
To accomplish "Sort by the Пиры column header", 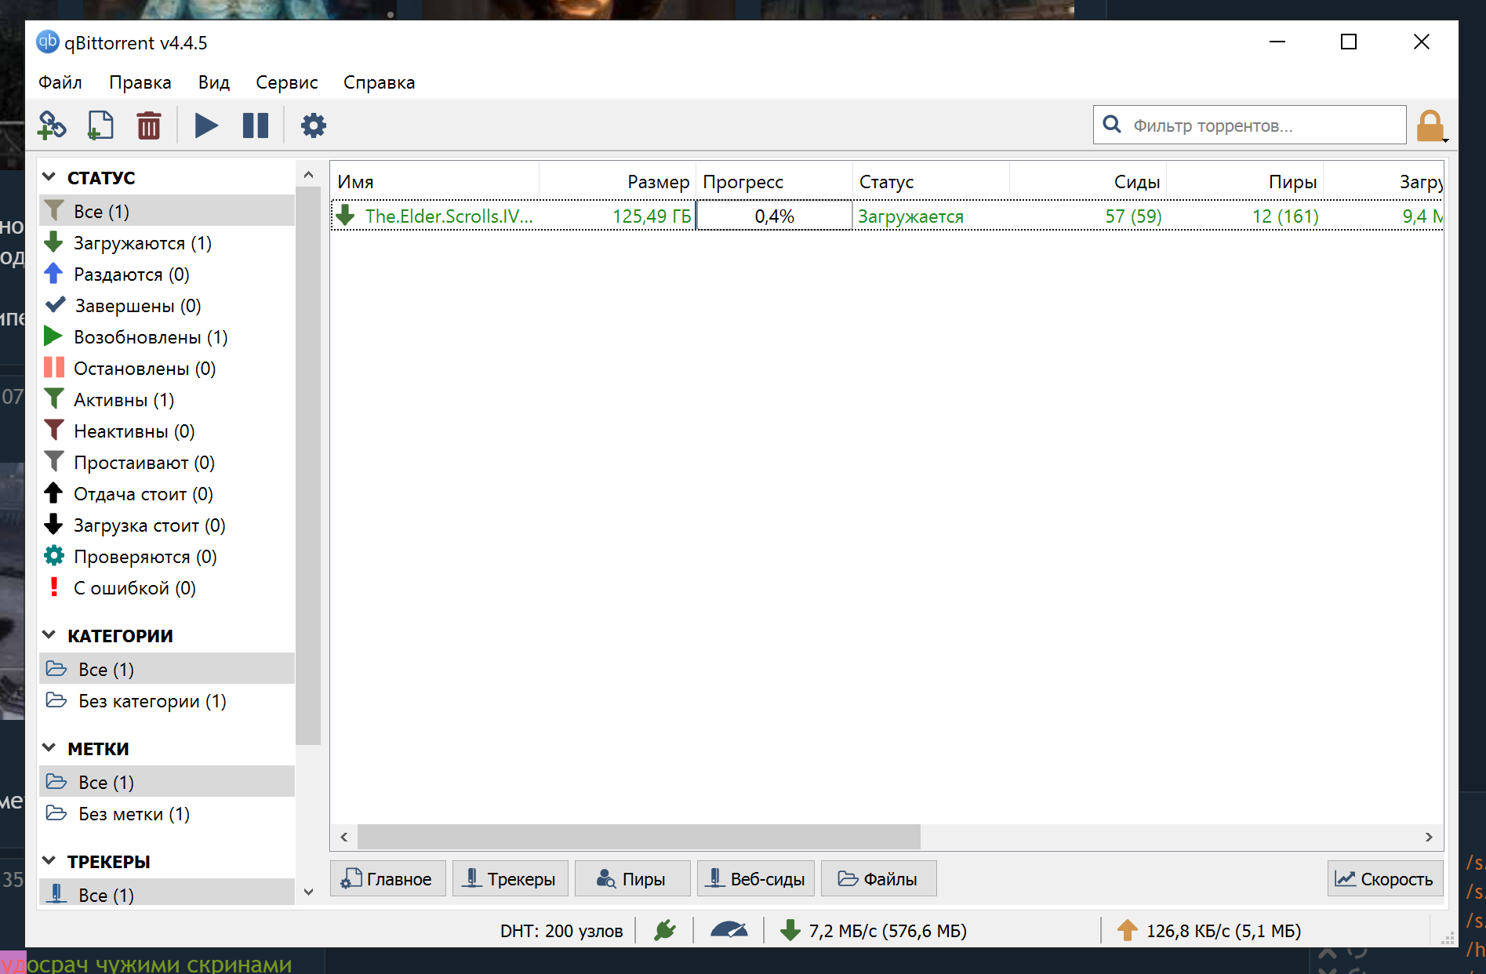I will 1245,182.
